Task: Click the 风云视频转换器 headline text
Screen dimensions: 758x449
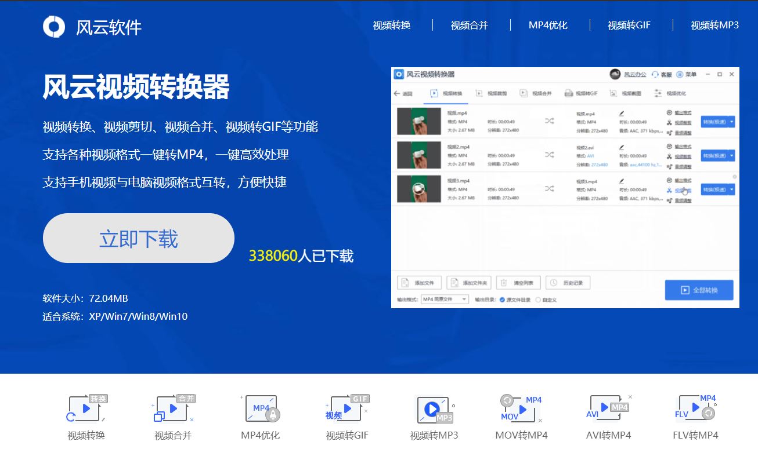Action: pos(136,87)
